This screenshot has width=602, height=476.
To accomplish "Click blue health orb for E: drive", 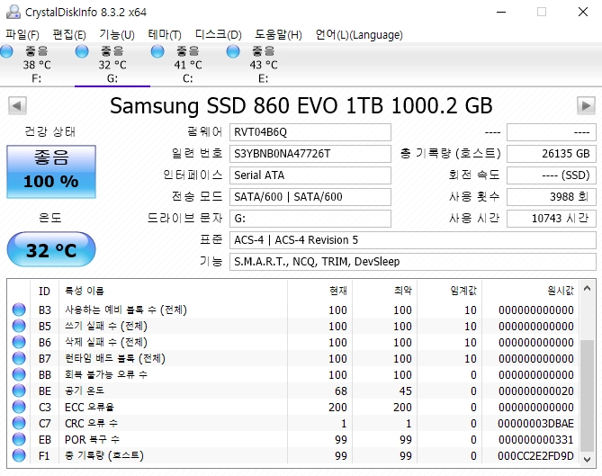I will (233, 51).
